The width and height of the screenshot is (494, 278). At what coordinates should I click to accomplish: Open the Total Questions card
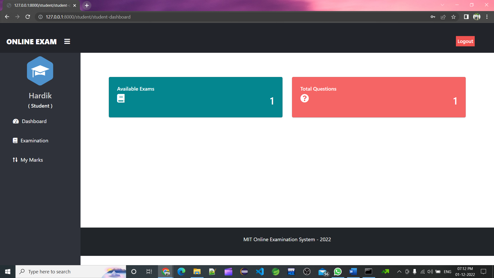pyautogui.click(x=379, y=97)
